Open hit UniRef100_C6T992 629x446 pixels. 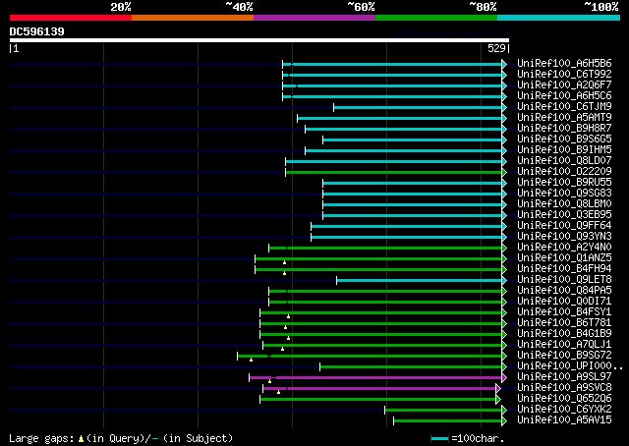point(564,75)
